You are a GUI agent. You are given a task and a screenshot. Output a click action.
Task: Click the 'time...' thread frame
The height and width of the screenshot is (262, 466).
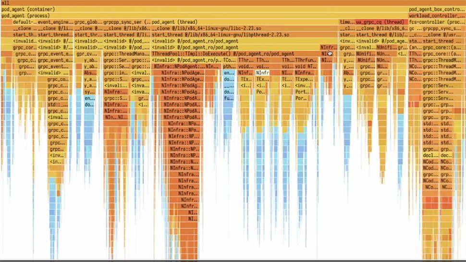click(347, 22)
